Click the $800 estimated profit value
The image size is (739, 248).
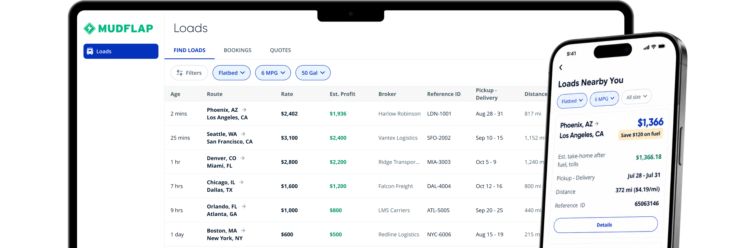coord(336,210)
